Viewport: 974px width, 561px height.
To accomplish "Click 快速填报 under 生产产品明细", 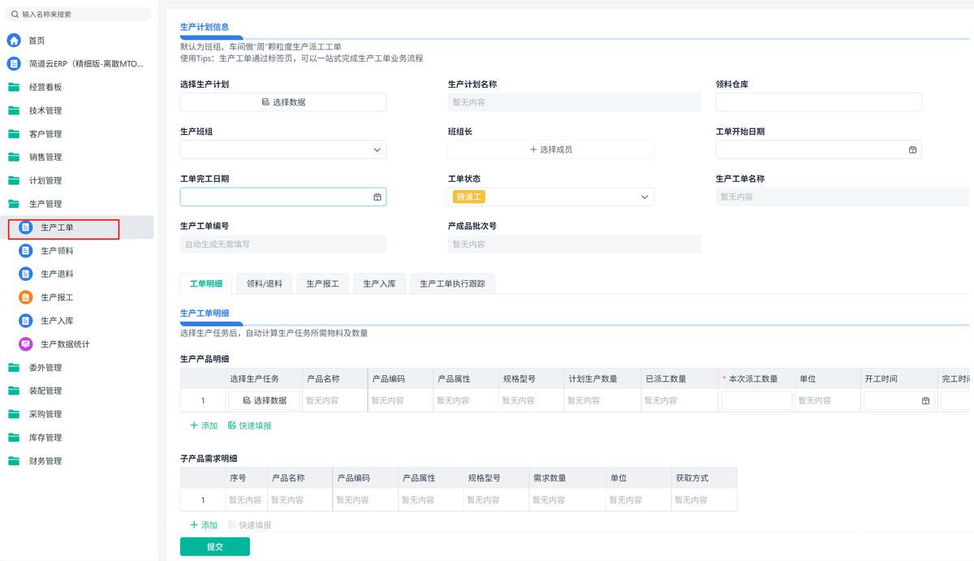I will pyautogui.click(x=250, y=425).
